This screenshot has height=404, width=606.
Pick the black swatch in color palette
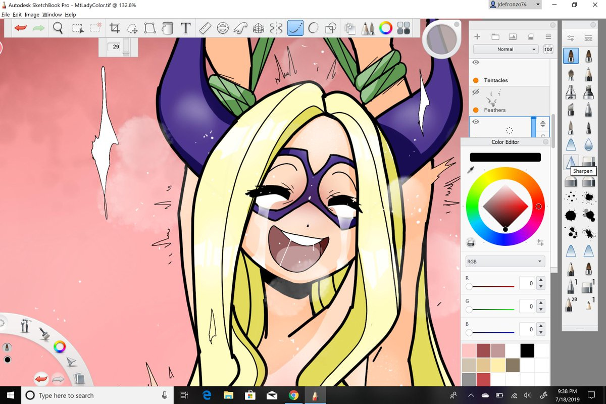click(x=527, y=350)
